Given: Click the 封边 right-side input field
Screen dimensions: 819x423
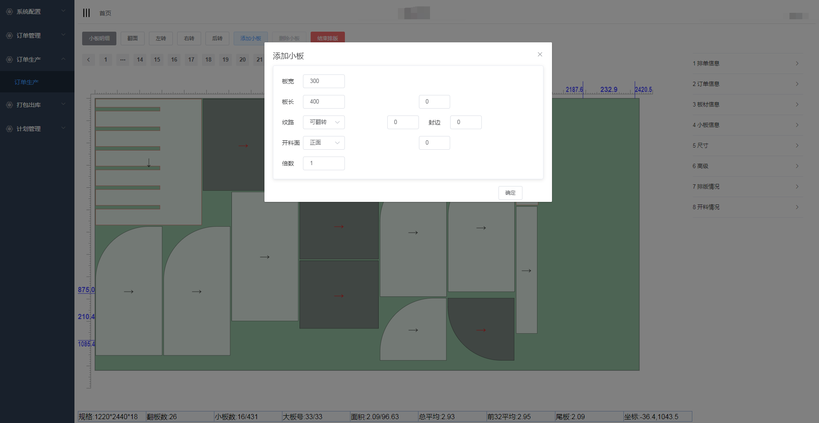Looking at the screenshot, I should coord(466,122).
